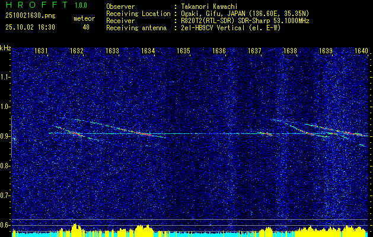Screen dimensions: 373x237
Task: Click the 1637 time marker
Action: (254, 51)
